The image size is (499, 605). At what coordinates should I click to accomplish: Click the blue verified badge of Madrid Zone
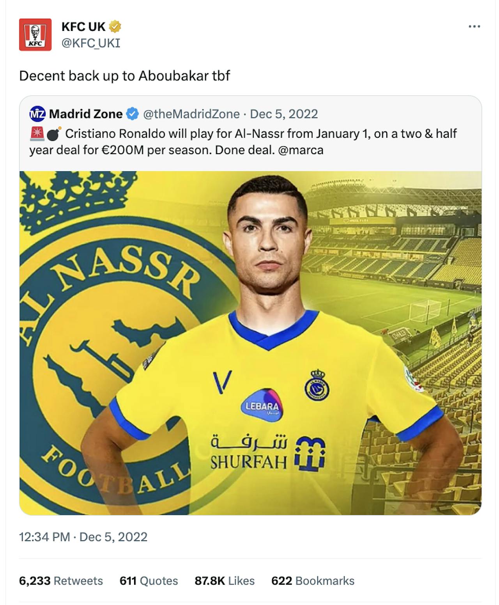pyautogui.click(x=133, y=114)
